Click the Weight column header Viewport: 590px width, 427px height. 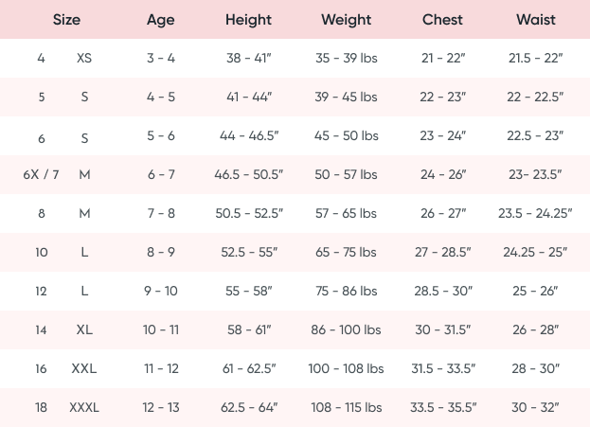click(346, 20)
